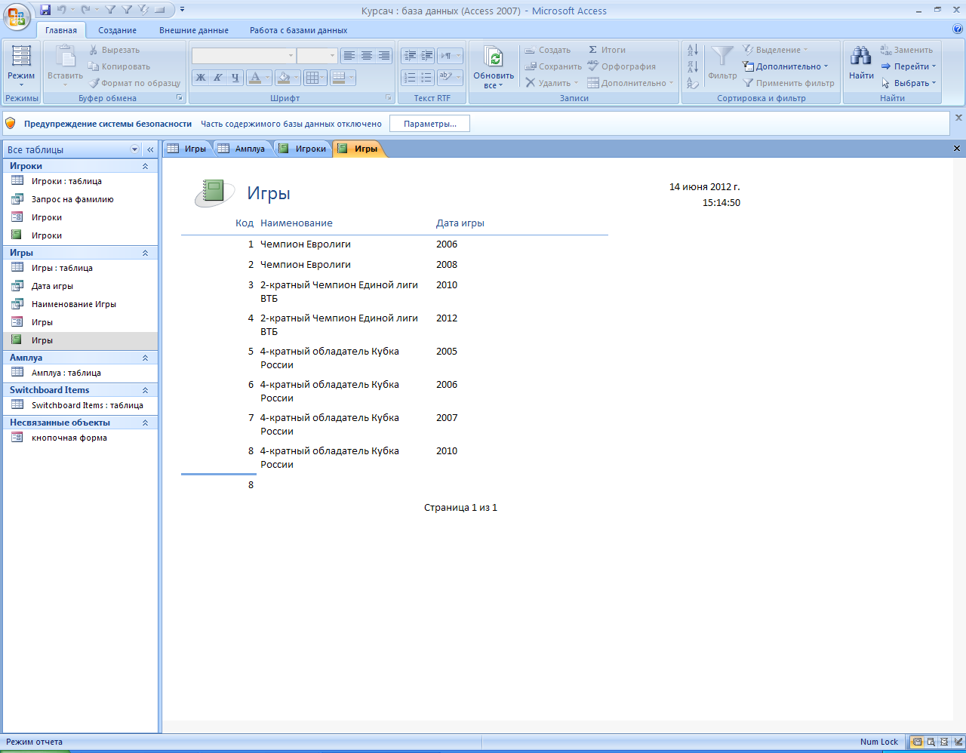This screenshot has height=753, width=966.
Task: Open Дополнительно filter options dropdown
Action: pos(786,66)
